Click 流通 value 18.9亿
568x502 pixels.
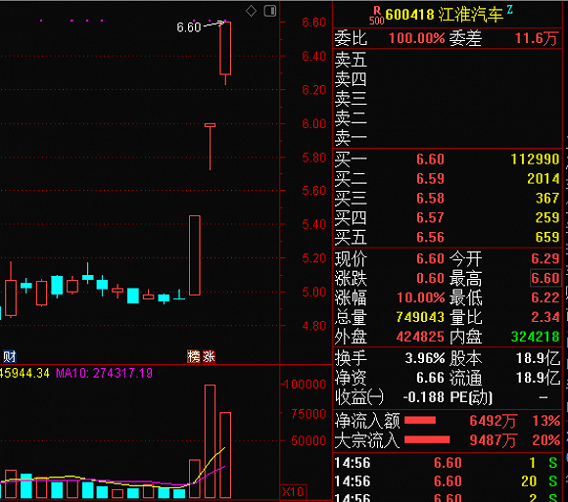pos(538,378)
